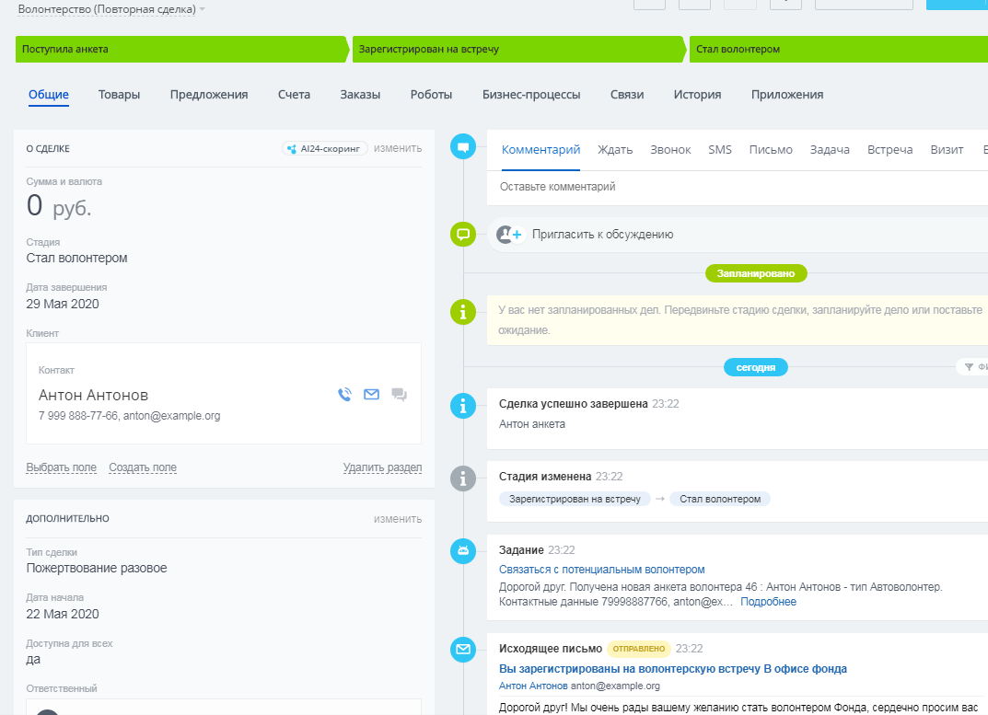
Task: Click Удалить раздел link
Action: click(x=382, y=467)
